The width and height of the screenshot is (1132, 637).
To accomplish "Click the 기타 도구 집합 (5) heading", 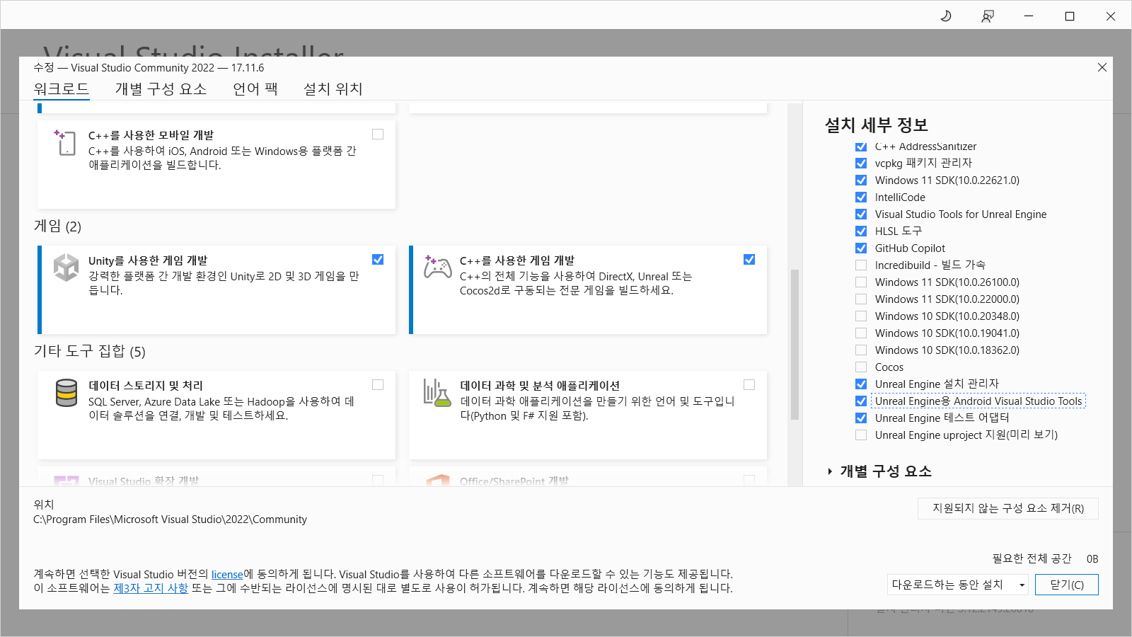I will pyautogui.click(x=90, y=352).
